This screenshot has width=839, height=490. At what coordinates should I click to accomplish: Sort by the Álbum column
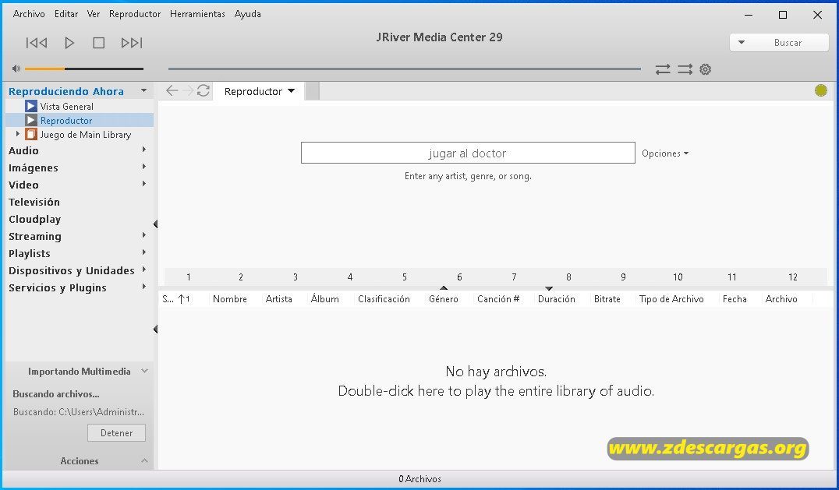(325, 299)
